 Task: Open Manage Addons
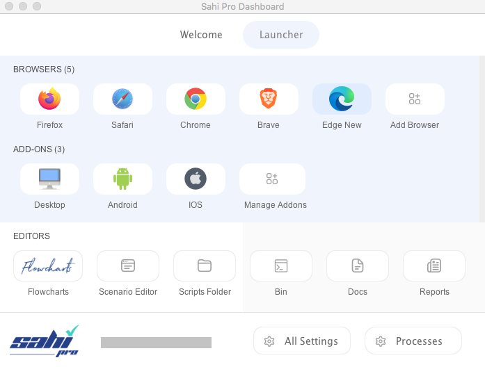pyautogui.click(x=272, y=179)
